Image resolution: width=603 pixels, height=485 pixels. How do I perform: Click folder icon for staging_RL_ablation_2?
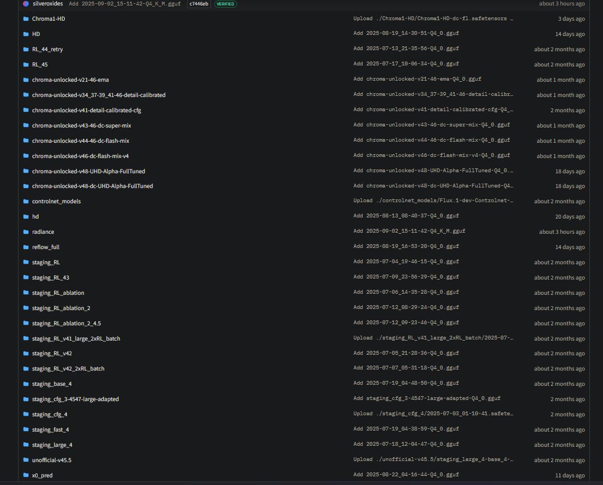tap(26, 308)
